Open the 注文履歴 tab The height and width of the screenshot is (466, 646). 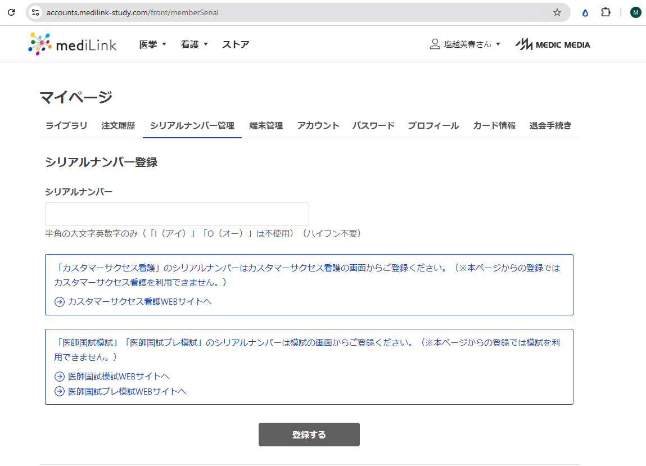coord(118,125)
